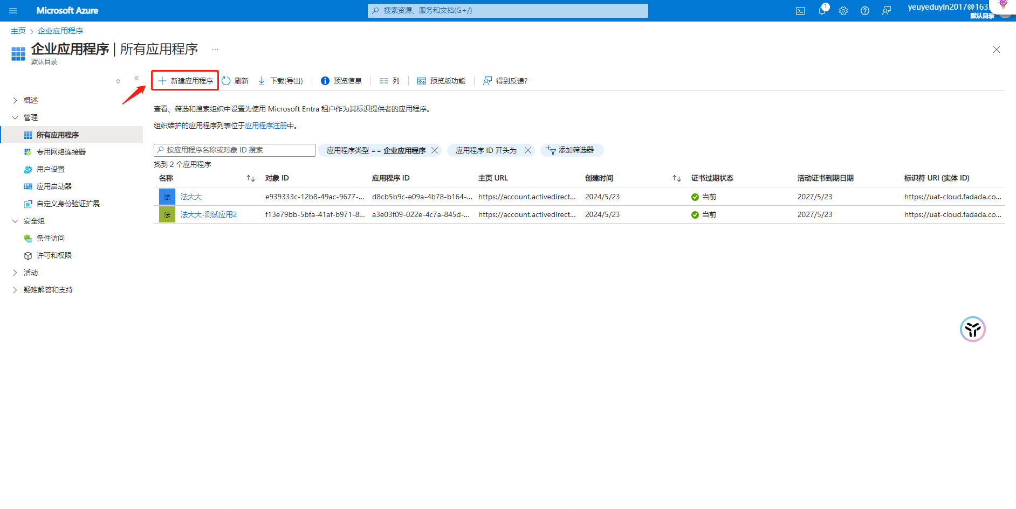
Task: Edit the 应用程序 ID 开头为 filter
Action: [x=486, y=150]
